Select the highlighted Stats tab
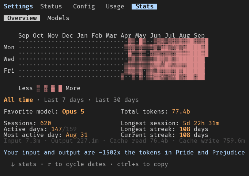The height and width of the screenshot is (176, 249). coord(144,7)
